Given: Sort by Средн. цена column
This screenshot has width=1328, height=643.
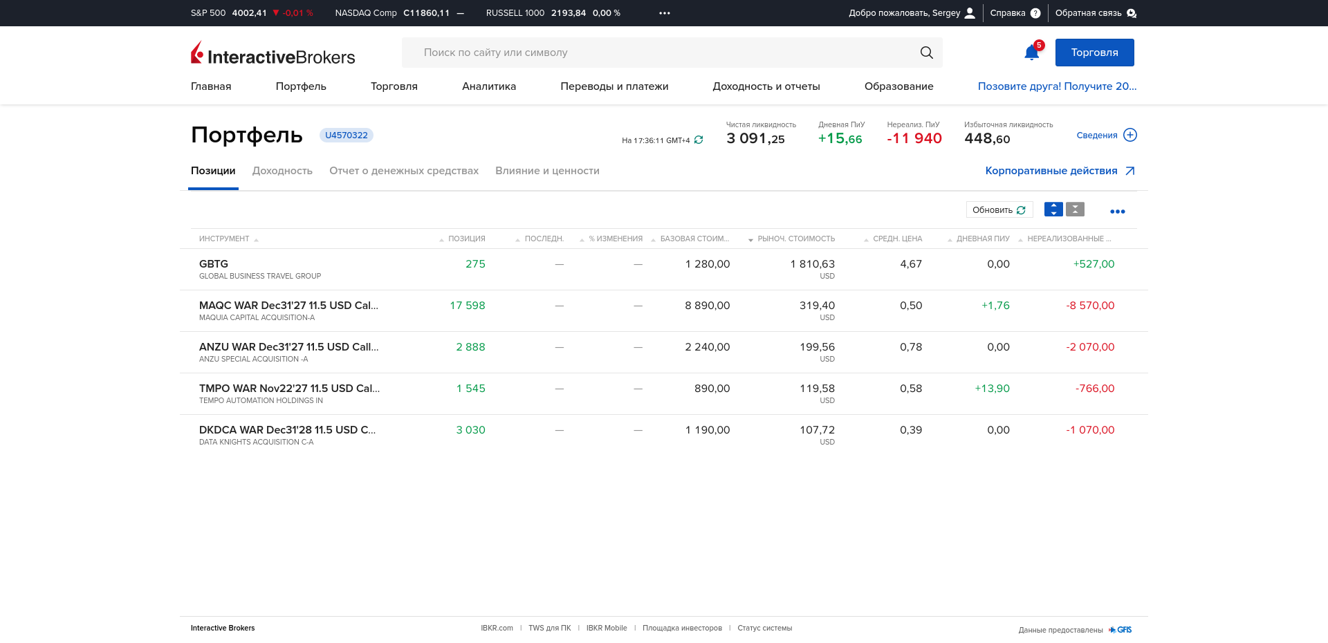Looking at the screenshot, I should [x=898, y=239].
